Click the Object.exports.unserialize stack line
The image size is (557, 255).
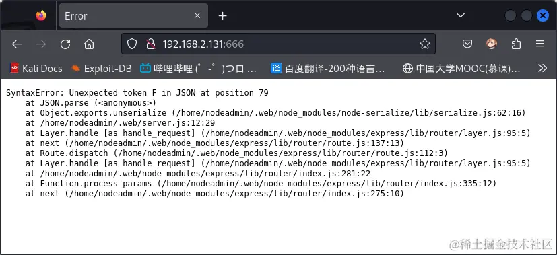(275, 113)
